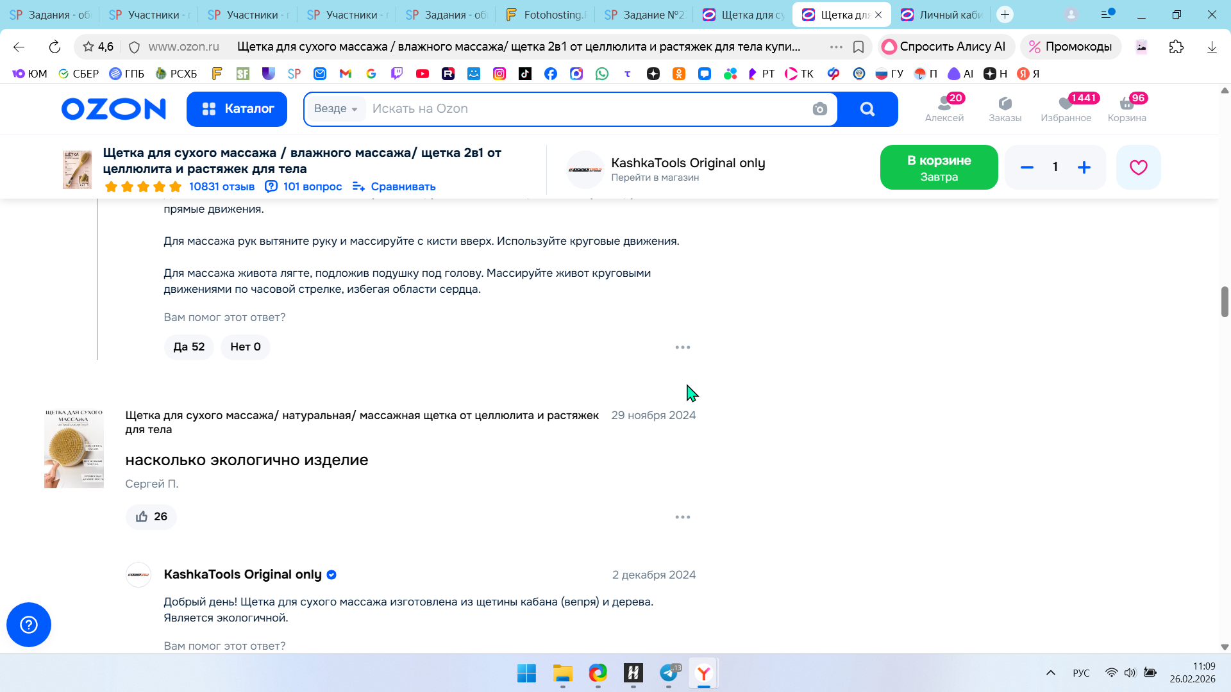Vote Нет 0 on the answer
The image size is (1231, 692).
tap(246, 347)
